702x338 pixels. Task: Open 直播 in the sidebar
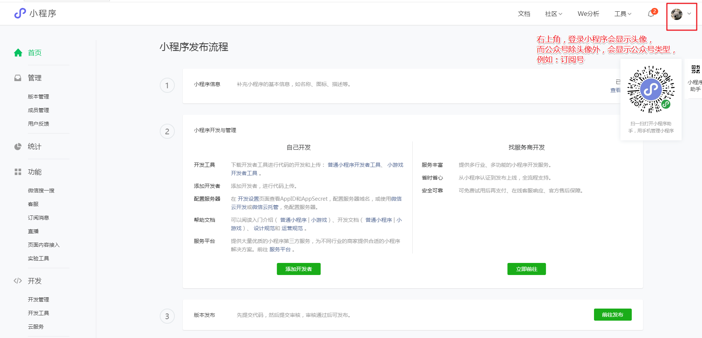[33, 231]
